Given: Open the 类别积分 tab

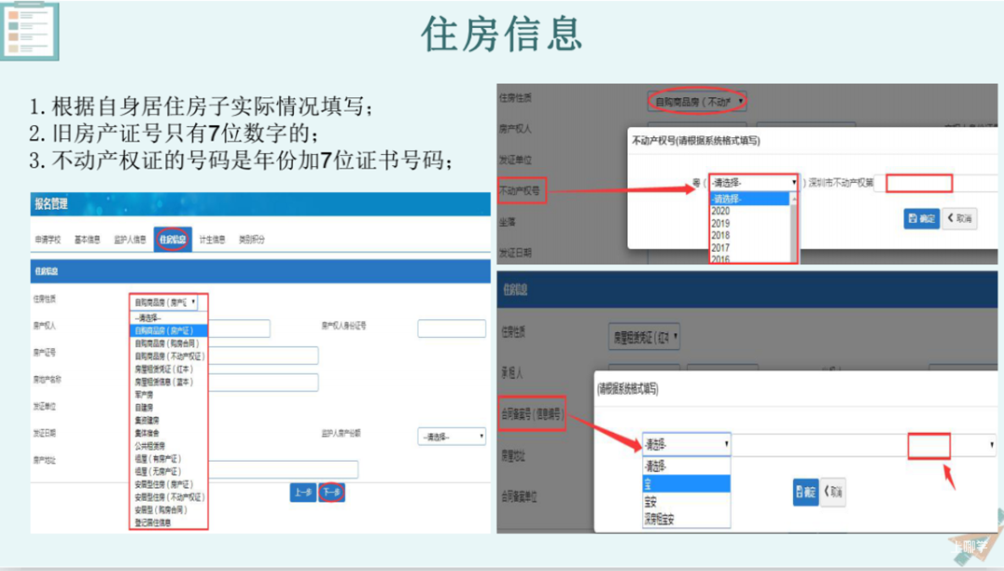Looking at the screenshot, I should (x=252, y=240).
